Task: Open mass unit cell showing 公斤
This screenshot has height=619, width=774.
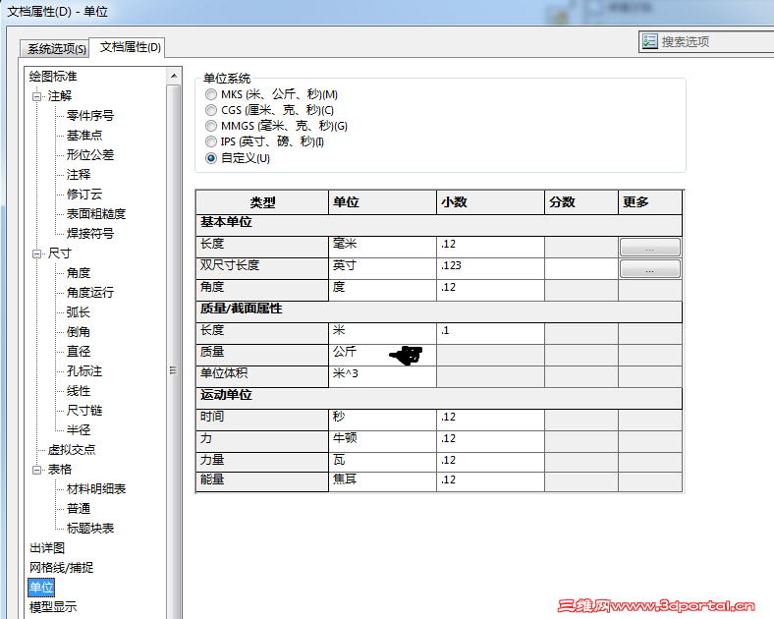Action: pos(382,356)
